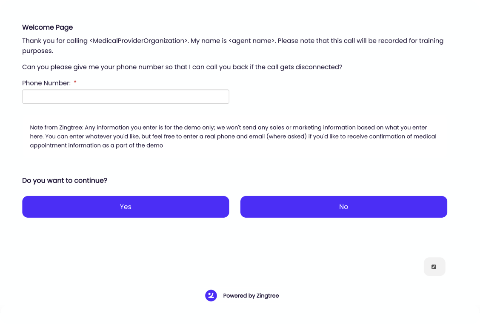Choose No for the continue question
The width and height of the screenshot is (480, 324).
[343, 207]
